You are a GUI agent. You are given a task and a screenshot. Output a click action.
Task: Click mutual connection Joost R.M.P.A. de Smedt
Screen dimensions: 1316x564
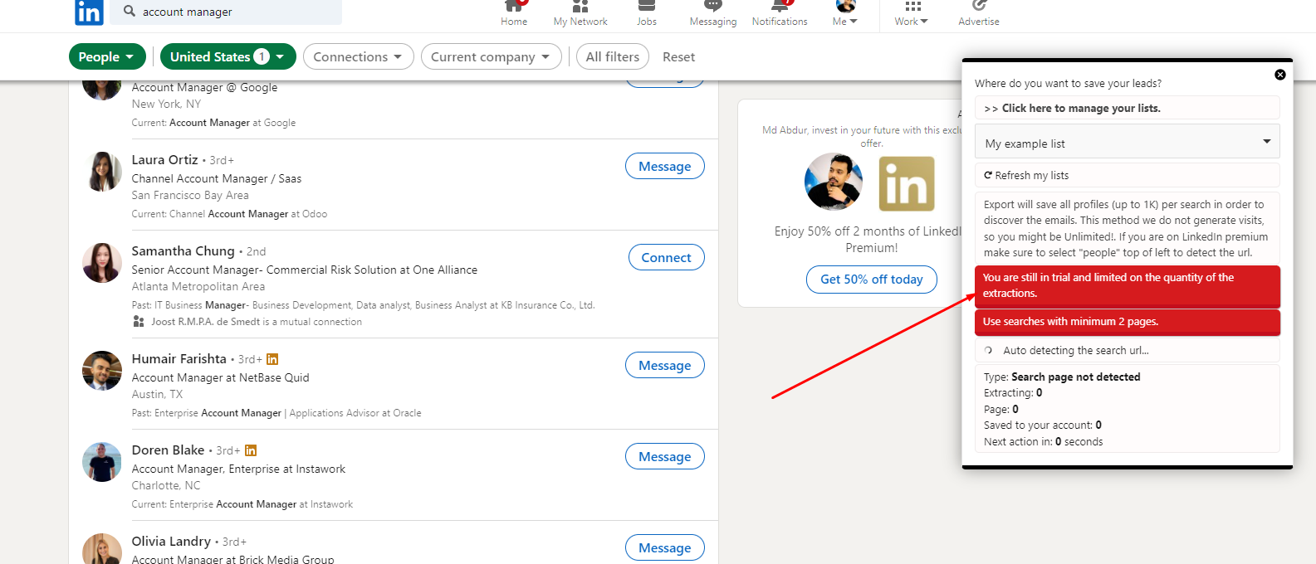coord(206,322)
